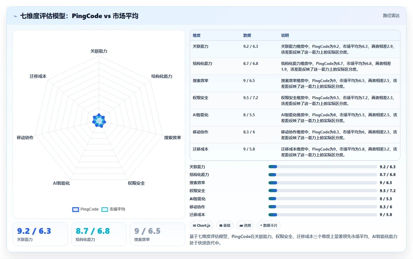413x259 pixels.
Task: Click the 权限安全 description text in table
Action: (x=338, y=100)
